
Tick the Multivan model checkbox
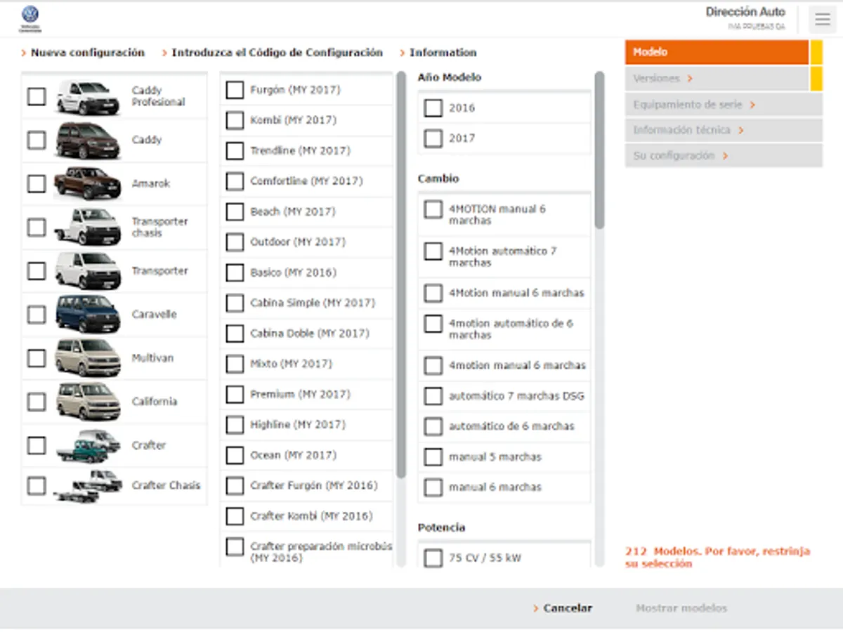(x=37, y=358)
